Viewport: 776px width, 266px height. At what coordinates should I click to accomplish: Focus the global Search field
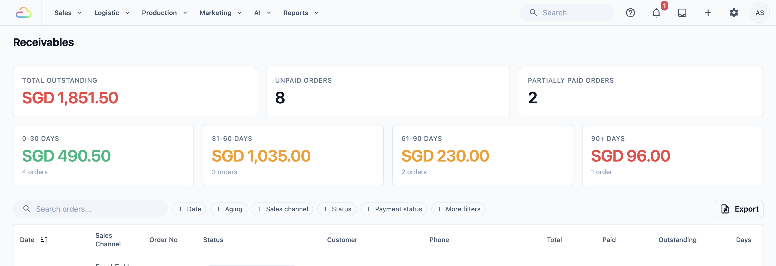(567, 13)
